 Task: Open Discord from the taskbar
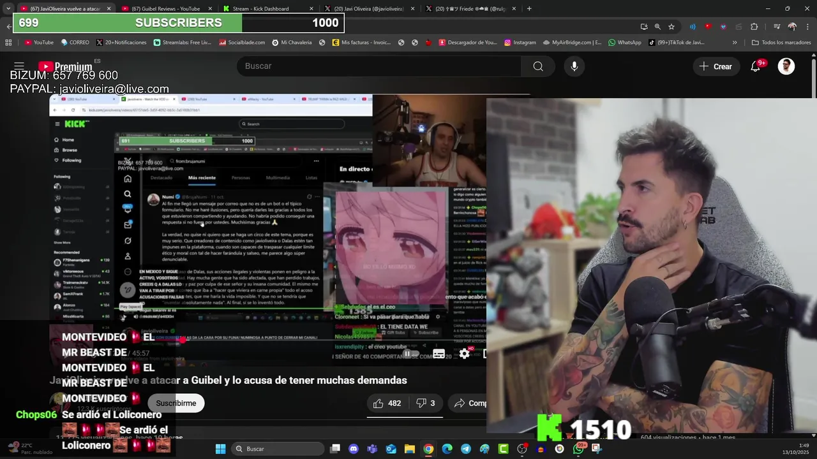click(x=354, y=449)
